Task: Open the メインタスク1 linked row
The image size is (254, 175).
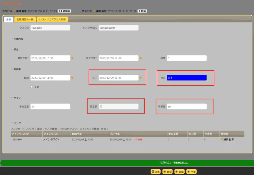Action: [x=127, y=139]
